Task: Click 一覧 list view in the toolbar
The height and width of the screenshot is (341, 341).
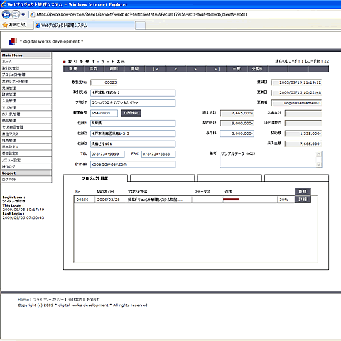Action: tap(237, 69)
